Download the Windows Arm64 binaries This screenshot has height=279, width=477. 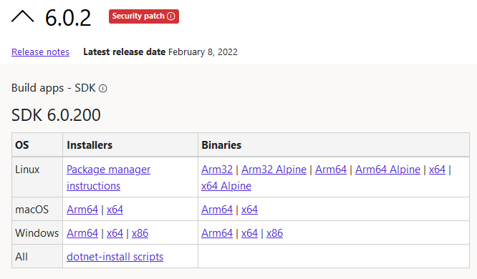coord(217,233)
